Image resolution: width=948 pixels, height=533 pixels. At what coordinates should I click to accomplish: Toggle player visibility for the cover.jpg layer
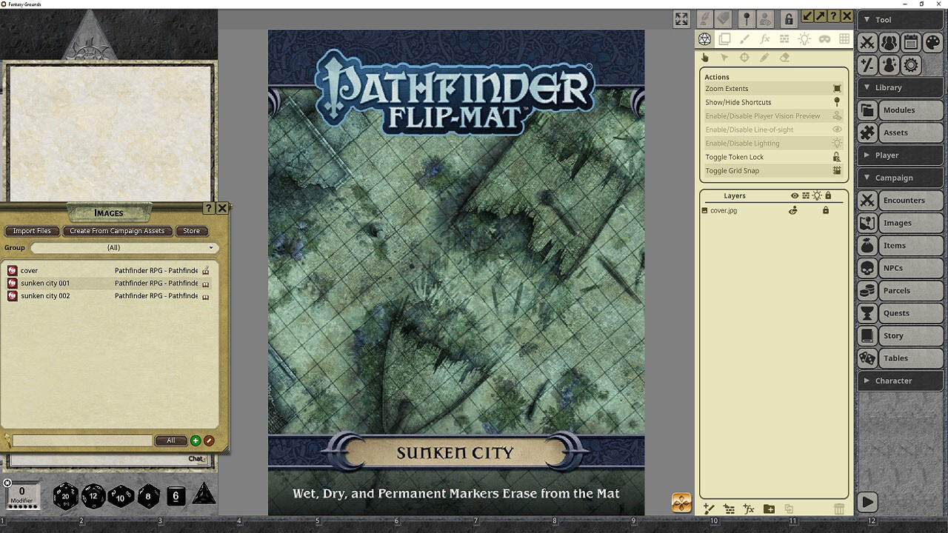(x=793, y=210)
